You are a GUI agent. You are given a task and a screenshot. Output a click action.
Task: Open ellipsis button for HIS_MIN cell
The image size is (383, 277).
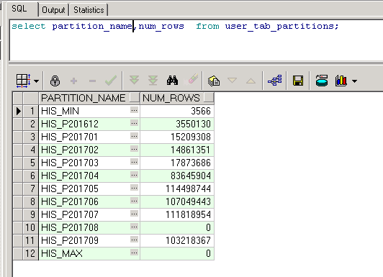[134, 110]
